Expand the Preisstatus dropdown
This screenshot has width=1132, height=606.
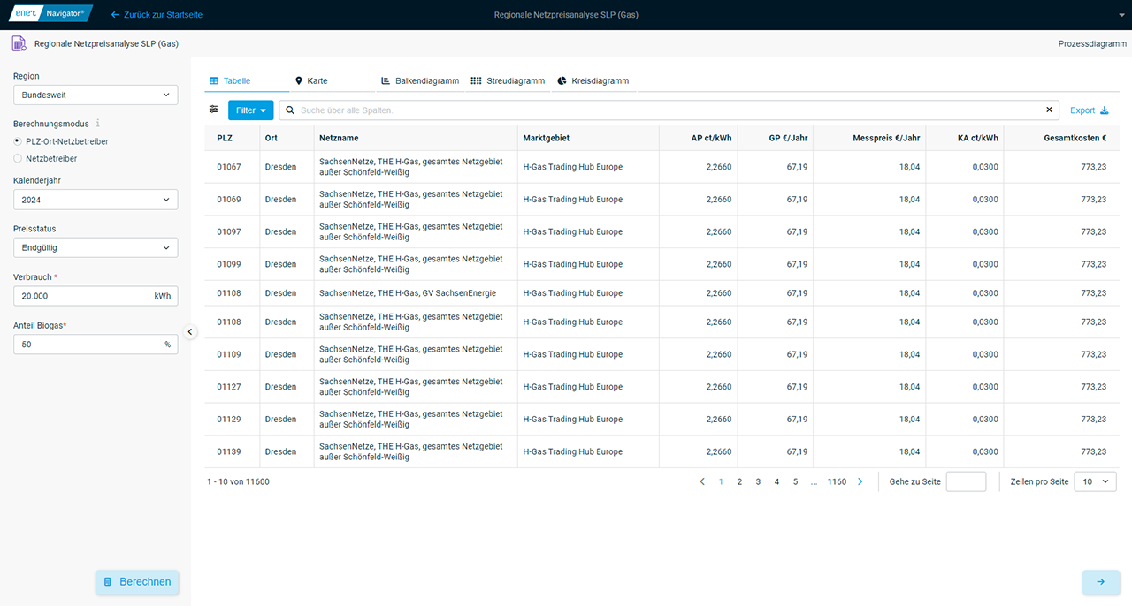[96, 248]
